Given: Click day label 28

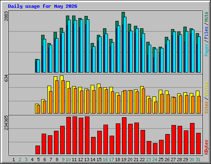Looking at the screenshot, I should pyautogui.click(x=179, y=159).
